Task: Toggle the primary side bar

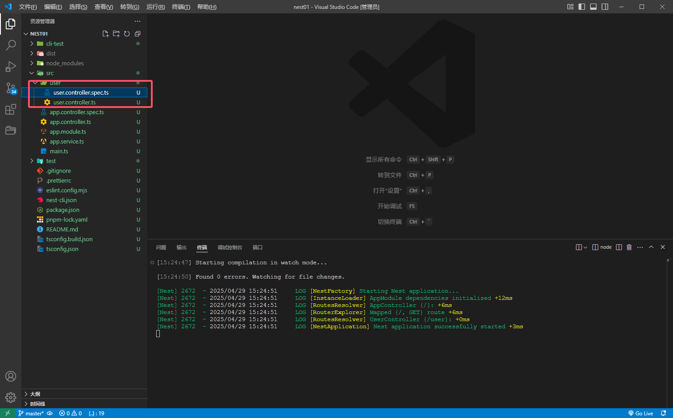Action: coord(582,7)
